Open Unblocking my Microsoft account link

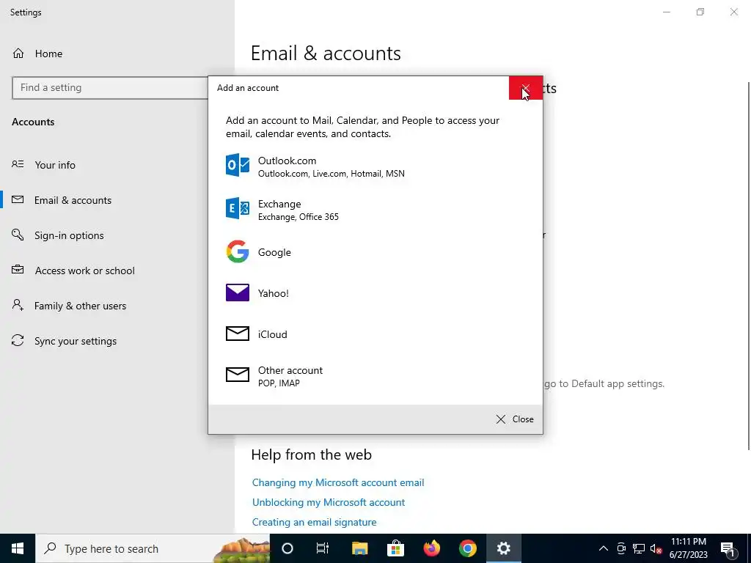[328, 502]
